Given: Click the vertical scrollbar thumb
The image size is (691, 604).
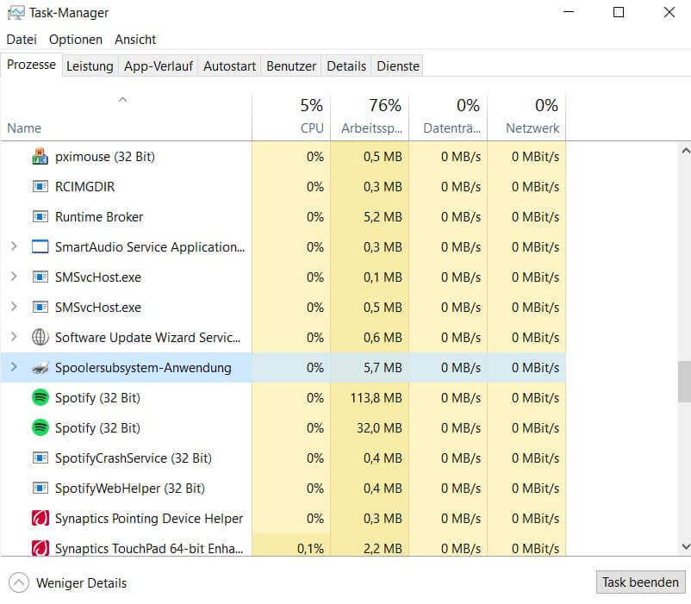Looking at the screenshot, I should [x=684, y=382].
